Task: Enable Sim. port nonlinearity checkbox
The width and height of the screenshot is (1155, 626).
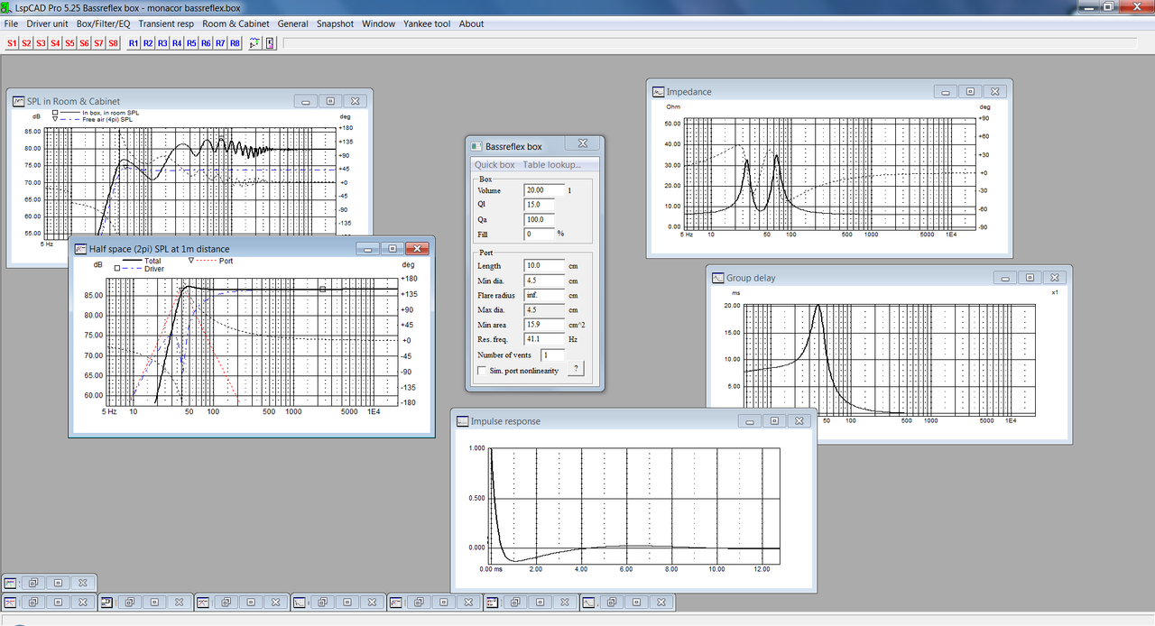Action: coord(482,370)
